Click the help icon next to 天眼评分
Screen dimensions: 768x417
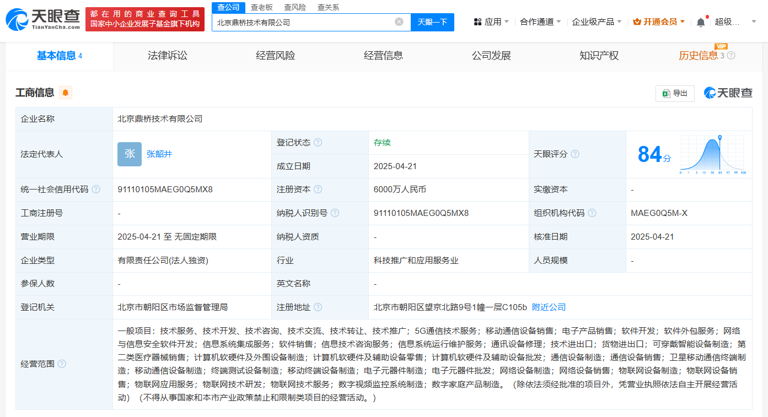click(x=575, y=154)
